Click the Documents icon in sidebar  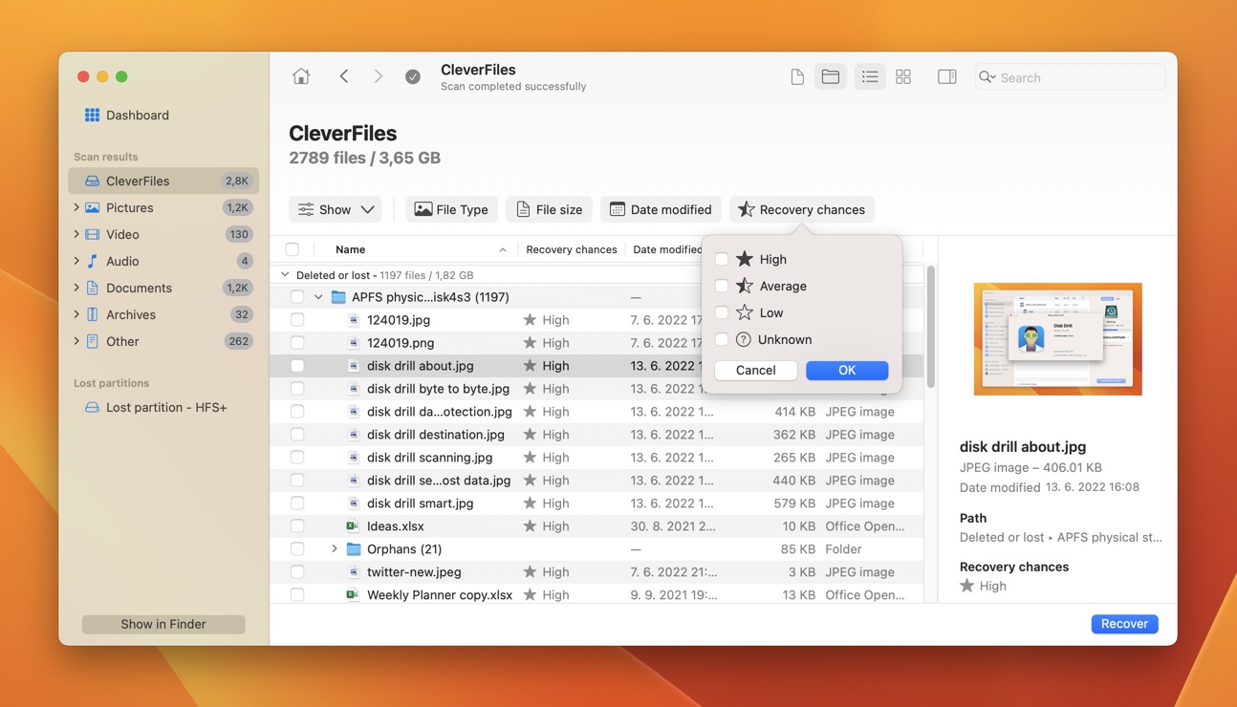click(92, 288)
